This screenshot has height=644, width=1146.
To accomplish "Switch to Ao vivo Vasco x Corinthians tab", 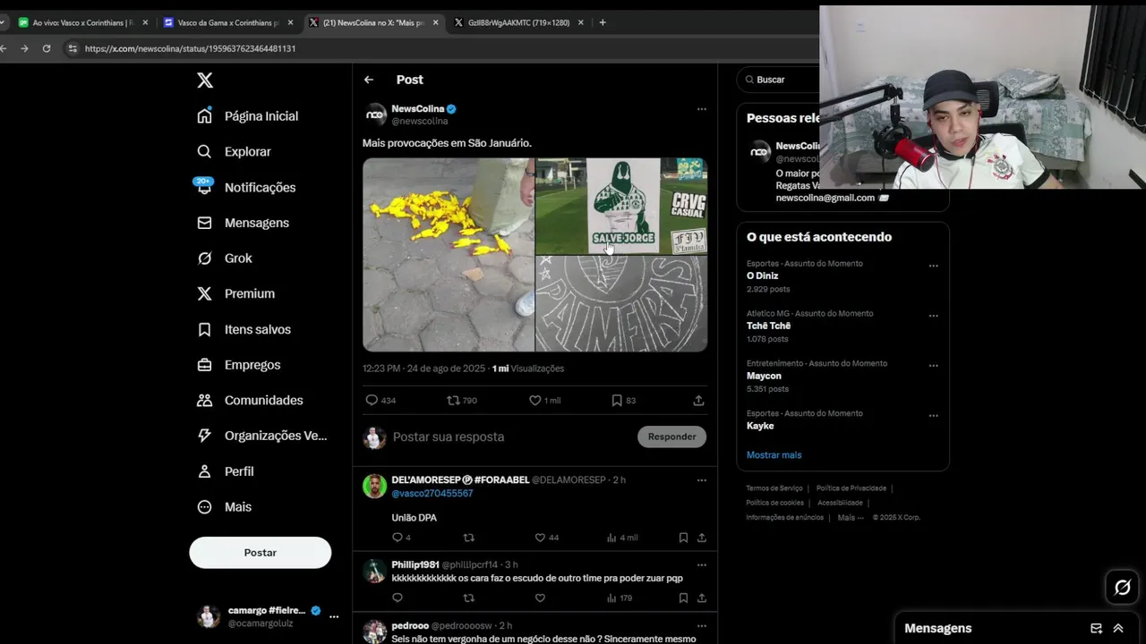I will click(x=82, y=22).
